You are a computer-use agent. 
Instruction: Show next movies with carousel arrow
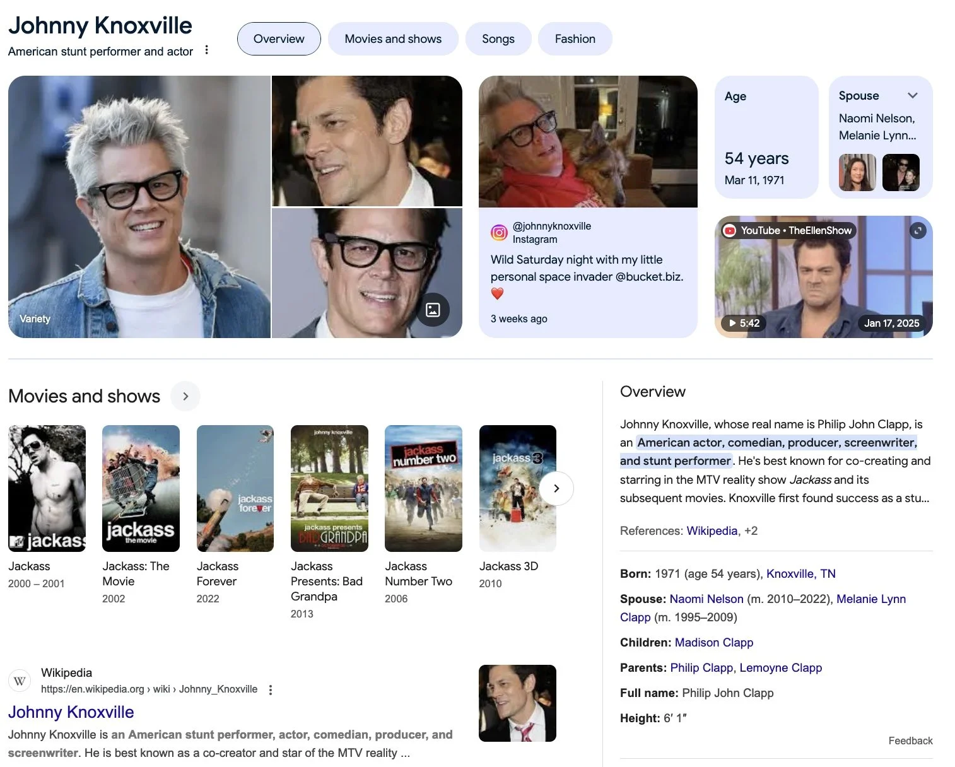[x=556, y=488]
